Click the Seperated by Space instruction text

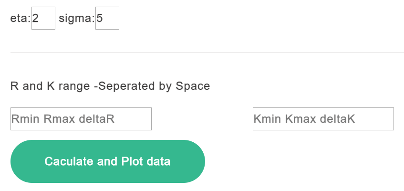154,86
